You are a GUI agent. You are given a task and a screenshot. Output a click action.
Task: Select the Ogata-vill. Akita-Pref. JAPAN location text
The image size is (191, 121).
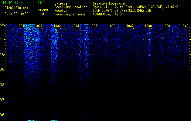point(135,7)
